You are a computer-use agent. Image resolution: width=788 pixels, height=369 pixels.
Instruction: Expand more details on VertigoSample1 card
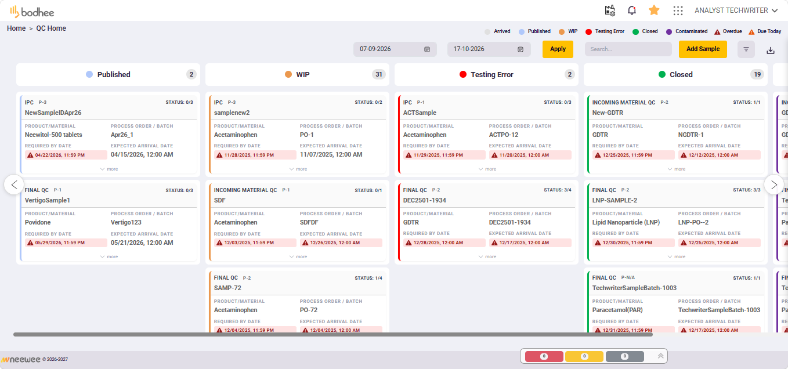tap(109, 256)
